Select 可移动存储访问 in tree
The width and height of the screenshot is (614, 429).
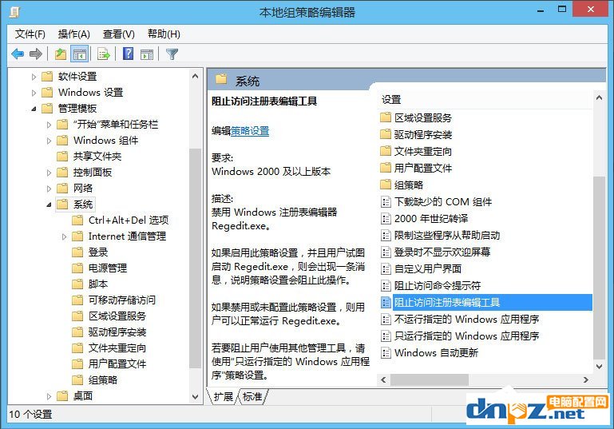[122, 300]
